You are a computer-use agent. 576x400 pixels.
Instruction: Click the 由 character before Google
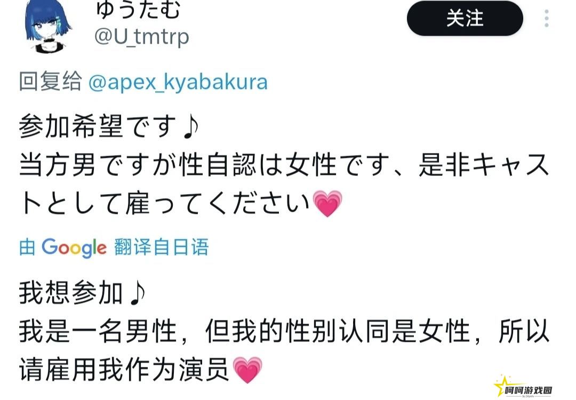[x=27, y=247]
